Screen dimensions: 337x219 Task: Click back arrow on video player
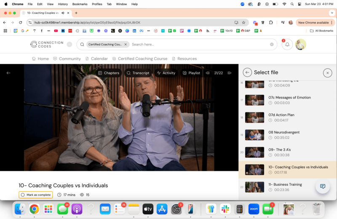point(8,73)
